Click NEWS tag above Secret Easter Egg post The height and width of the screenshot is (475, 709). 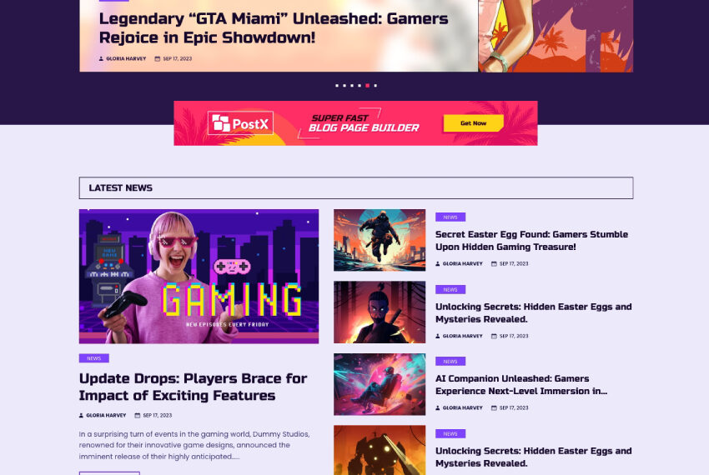click(450, 217)
